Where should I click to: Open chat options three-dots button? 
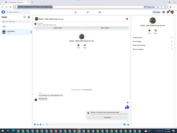click(x=24, y=17)
